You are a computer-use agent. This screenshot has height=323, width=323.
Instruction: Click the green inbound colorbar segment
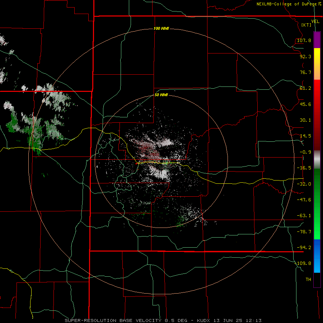pyautogui.click(x=317, y=204)
